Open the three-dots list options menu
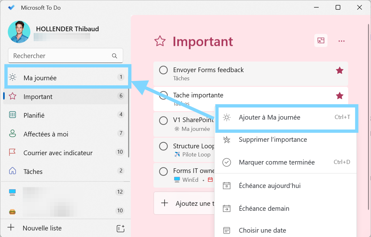Viewport: 371px width, 237px height. pos(341,41)
